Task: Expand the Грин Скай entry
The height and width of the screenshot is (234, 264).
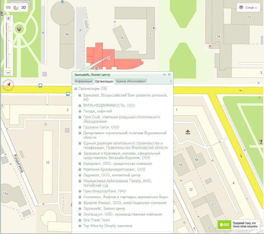Action: [x=80, y=117]
